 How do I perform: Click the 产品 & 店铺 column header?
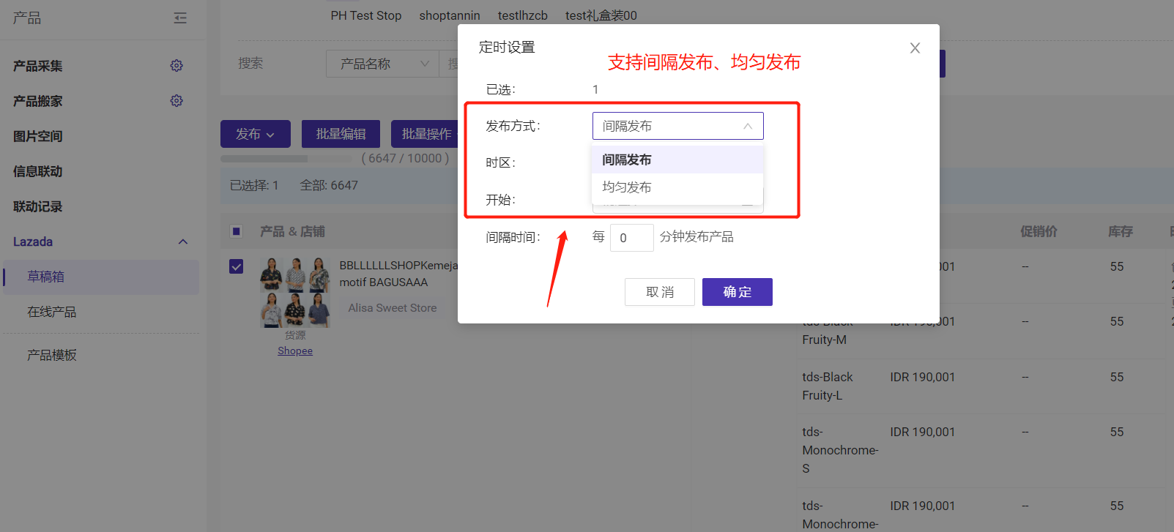(x=292, y=231)
